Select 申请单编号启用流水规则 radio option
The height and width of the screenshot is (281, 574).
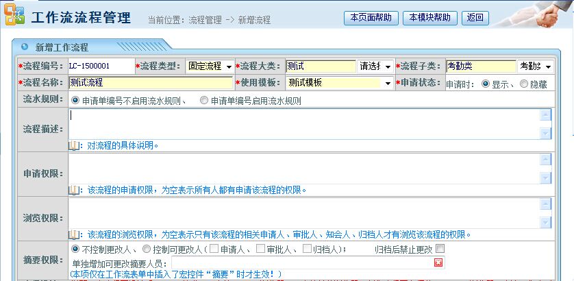point(204,100)
